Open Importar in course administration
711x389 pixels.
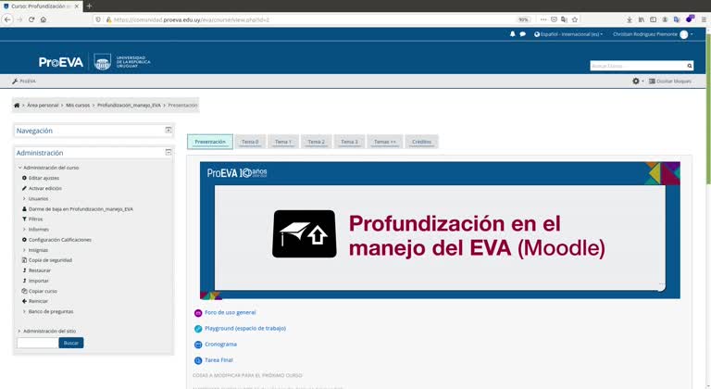tap(38, 281)
